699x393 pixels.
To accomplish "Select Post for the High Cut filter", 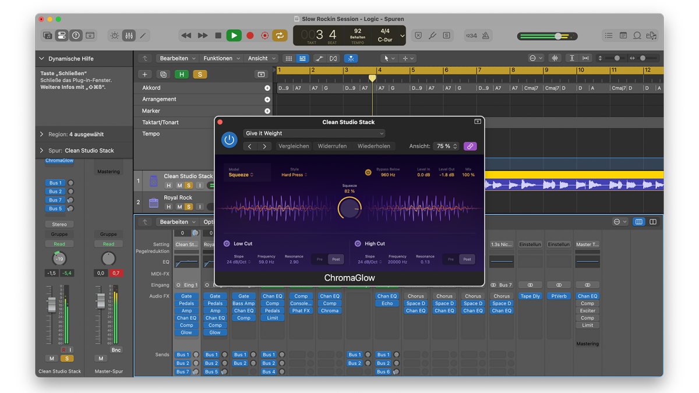I will click(x=467, y=259).
